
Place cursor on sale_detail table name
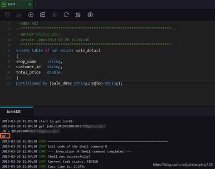tap(88, 51)
